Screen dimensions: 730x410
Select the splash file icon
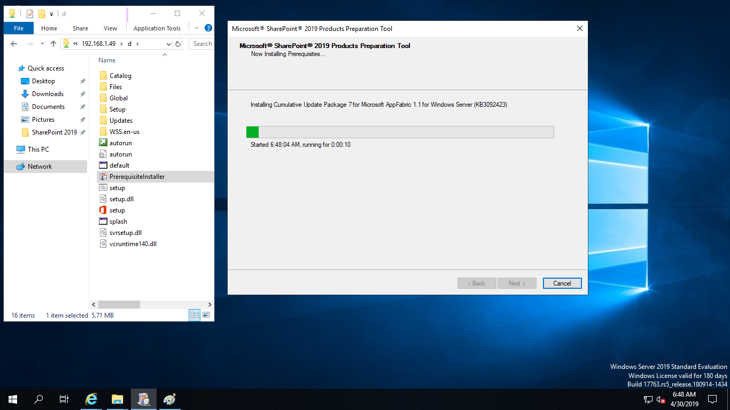(104, 222)
